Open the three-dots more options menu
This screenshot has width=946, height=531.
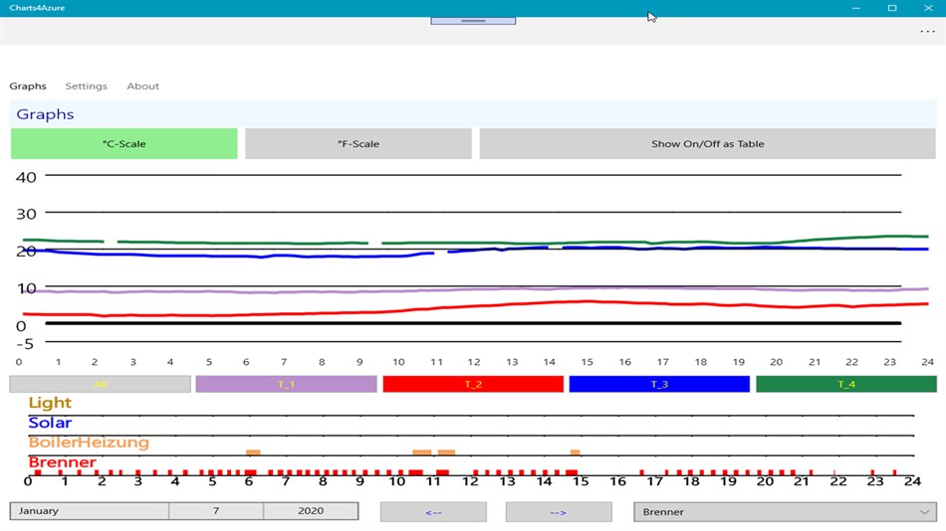click(927, 32)
